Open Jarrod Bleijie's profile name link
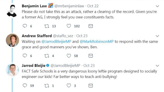The image size is (164, 92). 33,66
